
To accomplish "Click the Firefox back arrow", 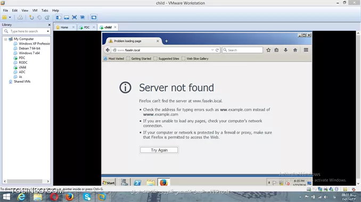I will [x=108, y=50].
